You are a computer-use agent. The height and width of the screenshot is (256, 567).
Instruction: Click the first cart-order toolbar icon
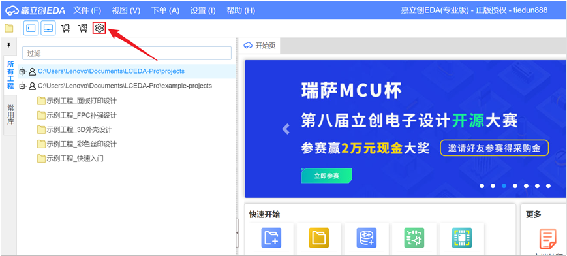65,28
